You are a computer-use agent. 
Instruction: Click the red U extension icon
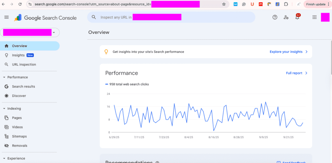(x=252, y=4)
